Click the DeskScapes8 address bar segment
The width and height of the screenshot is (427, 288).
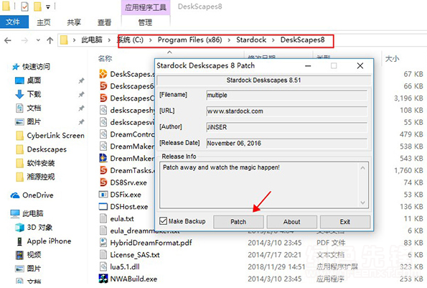302,40
